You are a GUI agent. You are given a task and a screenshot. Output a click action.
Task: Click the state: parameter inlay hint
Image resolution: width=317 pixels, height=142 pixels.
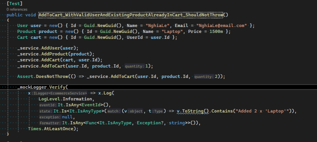coord(46,111)
